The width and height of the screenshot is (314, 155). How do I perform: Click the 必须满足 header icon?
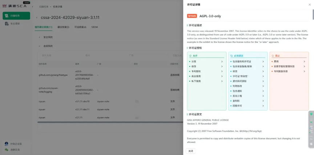tap(232, 56)
